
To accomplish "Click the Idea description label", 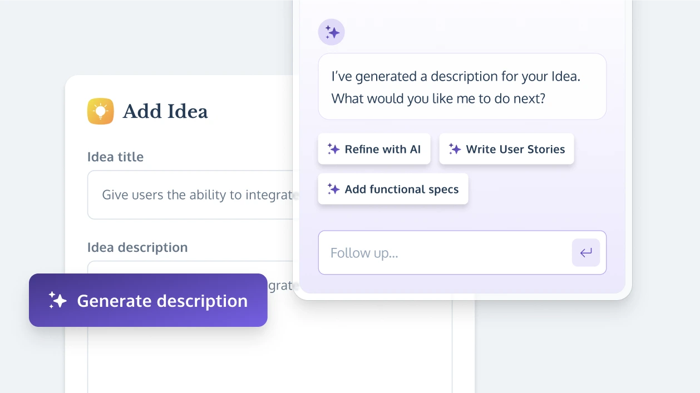I will (x=137, y=247).
